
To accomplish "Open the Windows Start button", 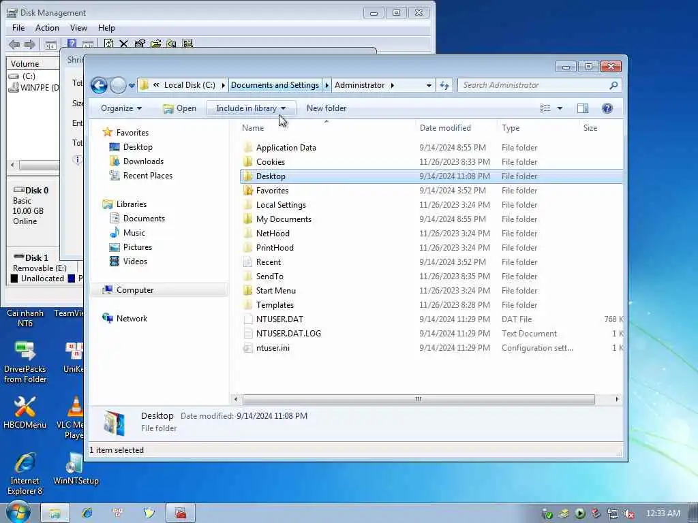I will (18, 513).
